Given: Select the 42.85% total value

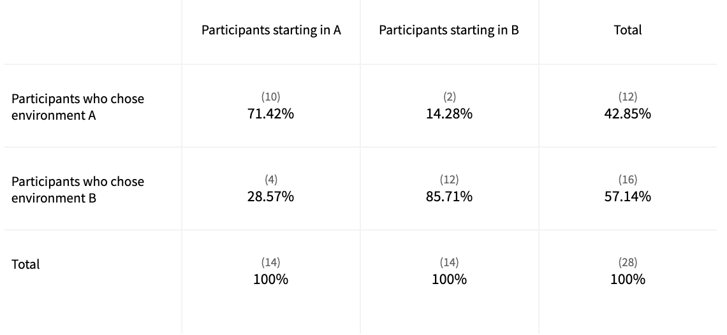Looking at the screenshot, I should pos(628,114).
